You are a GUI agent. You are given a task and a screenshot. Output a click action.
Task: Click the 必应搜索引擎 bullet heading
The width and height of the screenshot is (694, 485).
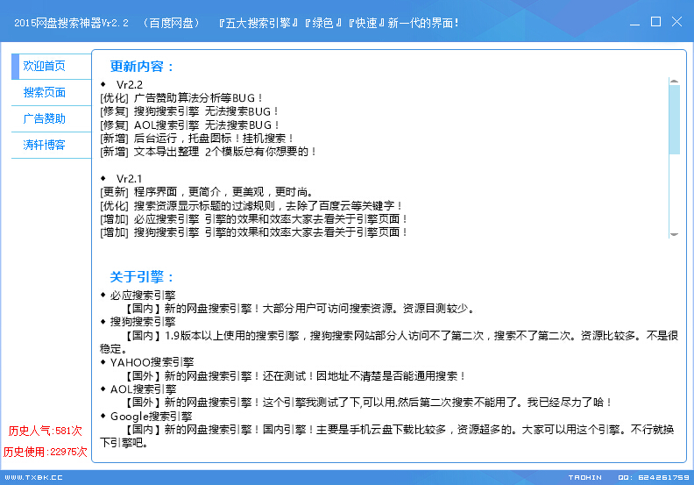[x=143, y=296]
